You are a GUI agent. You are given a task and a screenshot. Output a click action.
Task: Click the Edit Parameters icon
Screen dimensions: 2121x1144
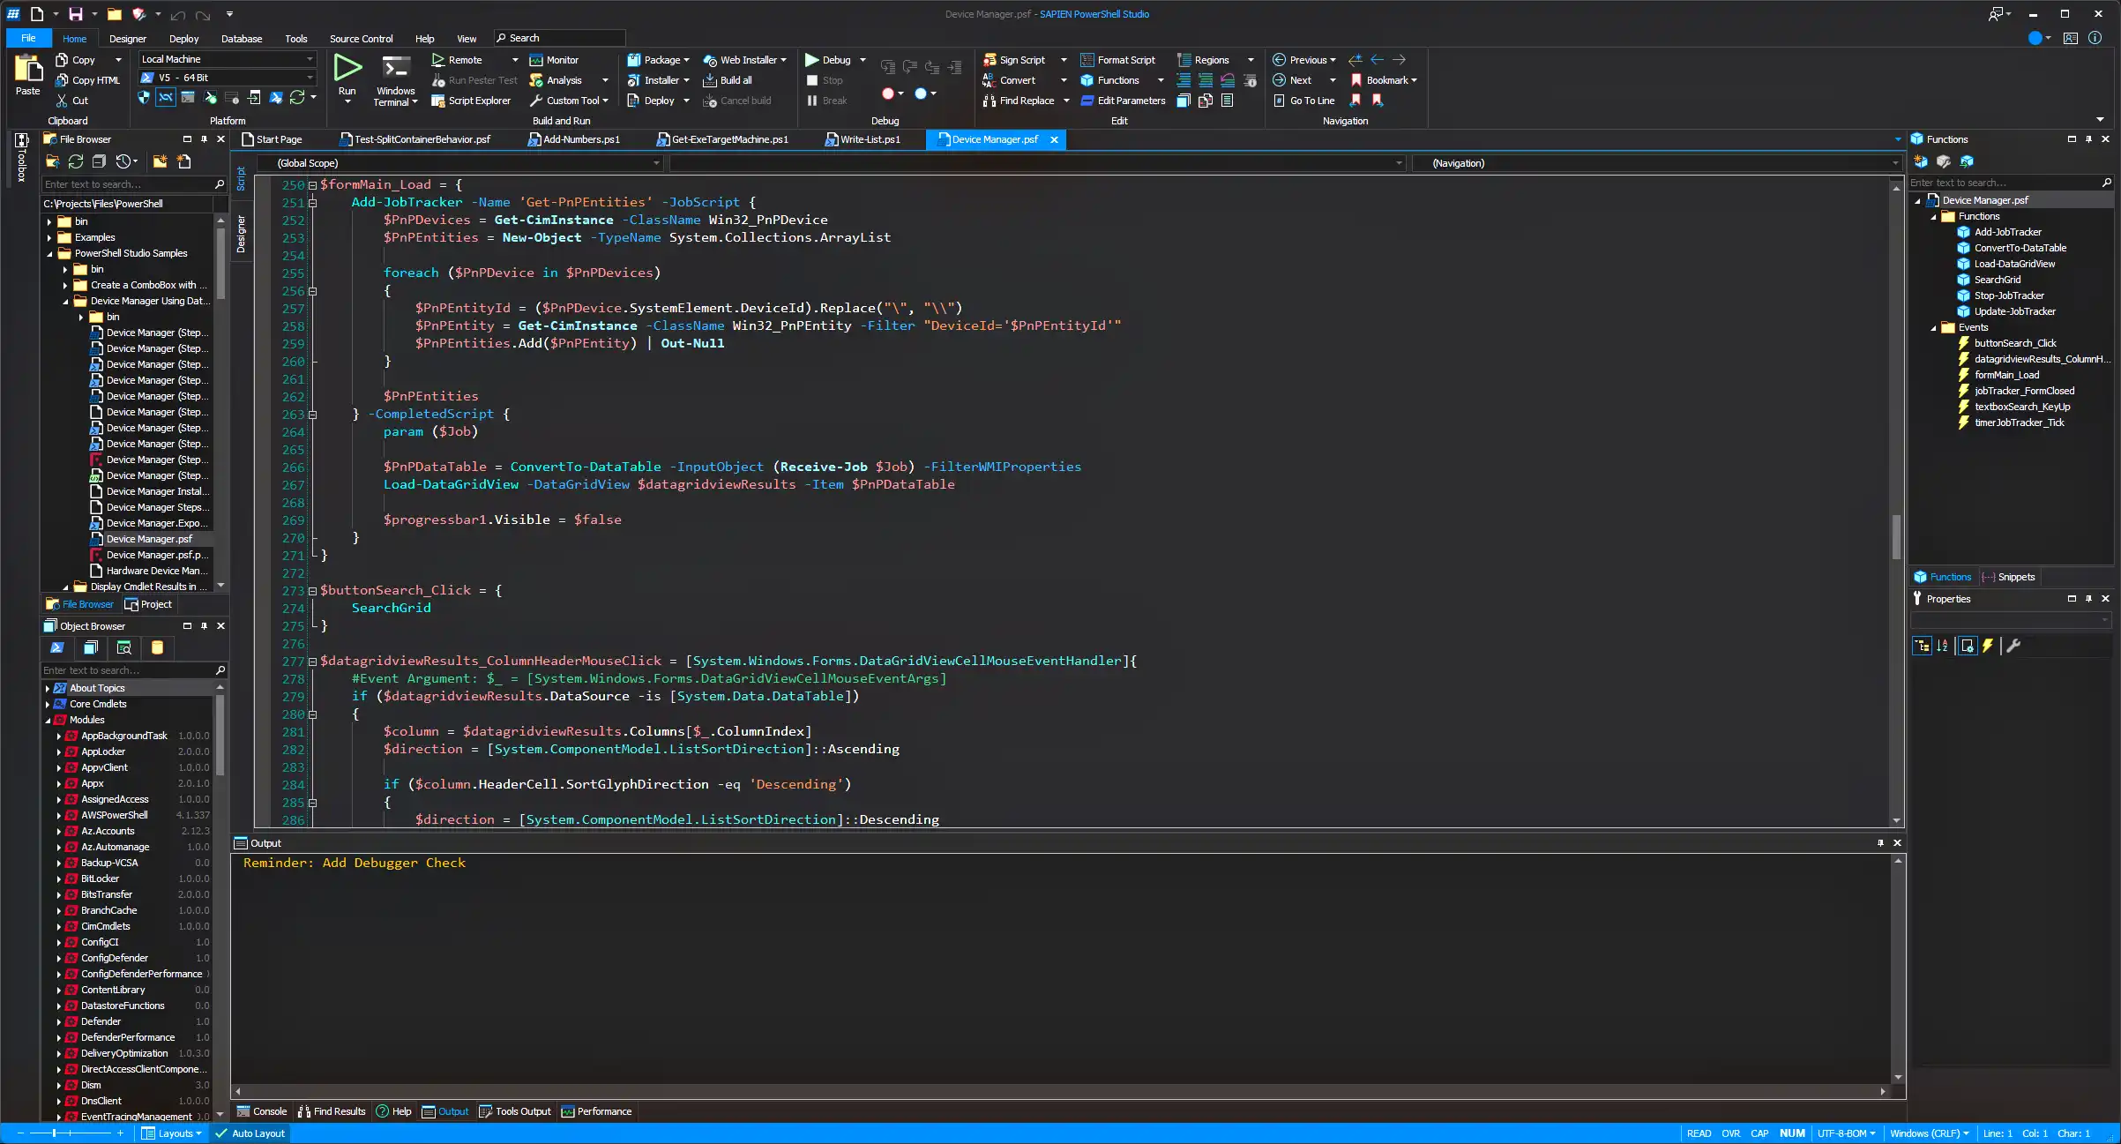(1087, 101)
